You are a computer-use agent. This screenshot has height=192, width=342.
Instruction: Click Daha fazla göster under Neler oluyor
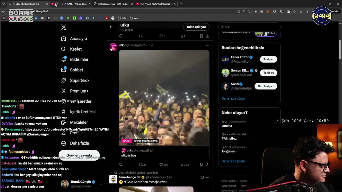pyautogui.click(x=234, y=161)
